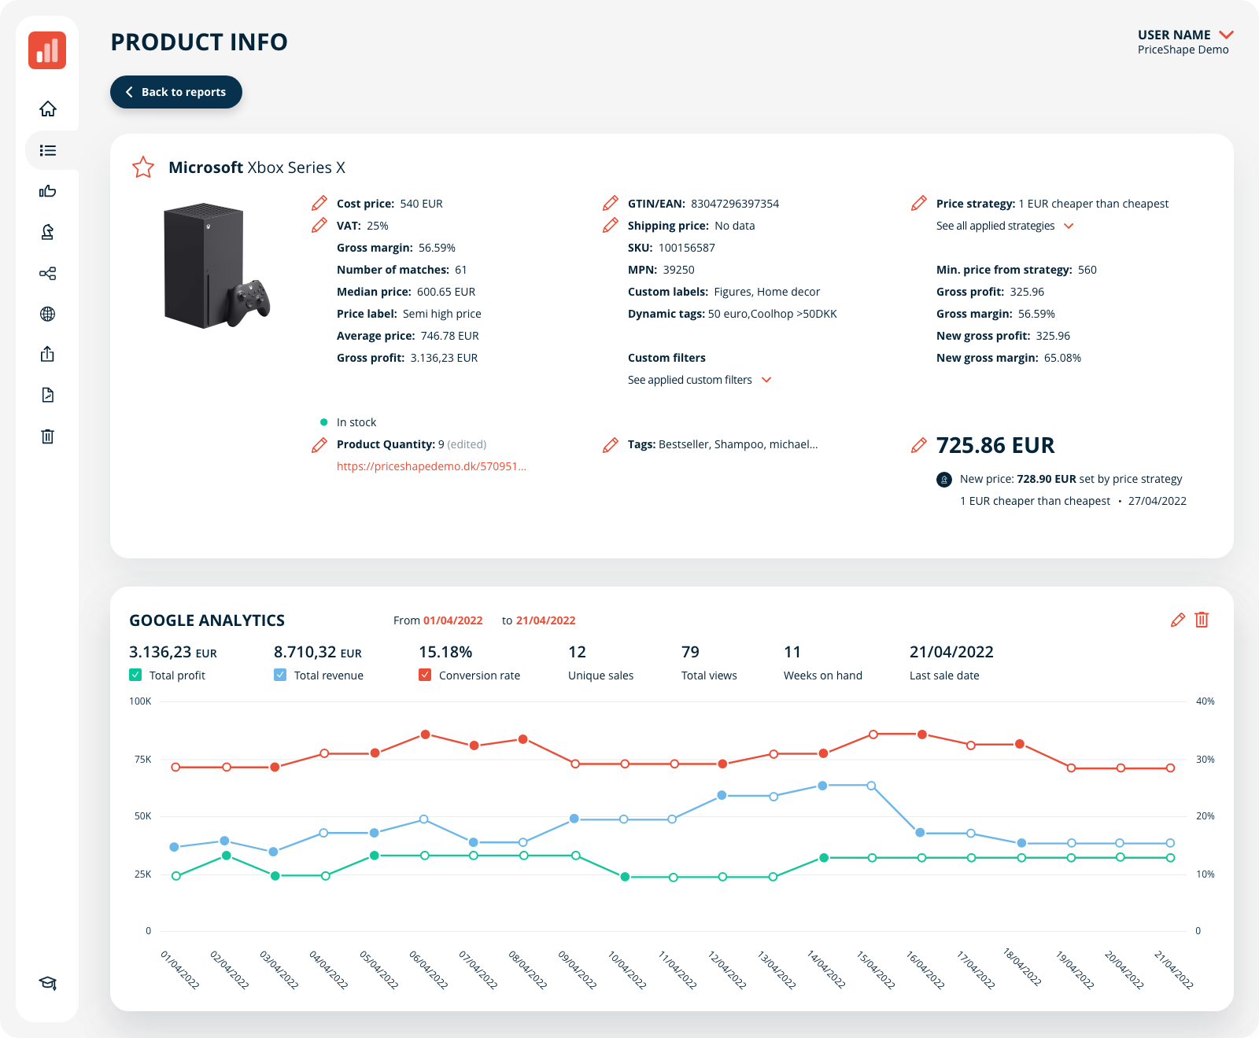The height and width of the screenshot is (1038, 1259).
Task: Open the thumbs-up recommendations sidebar icon
Action: pos(48,191)
